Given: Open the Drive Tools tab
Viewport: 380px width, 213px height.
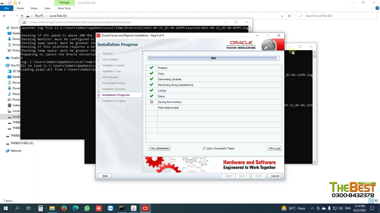Looking at the screenshot, I should coord(64,8).
